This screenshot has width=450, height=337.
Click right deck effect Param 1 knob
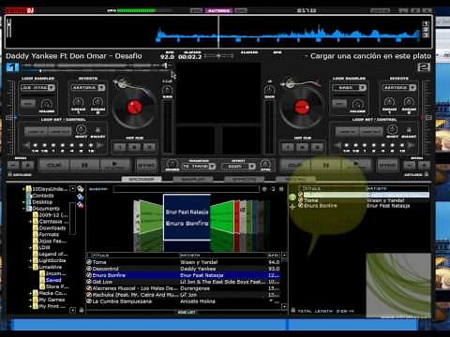point(389,102)
